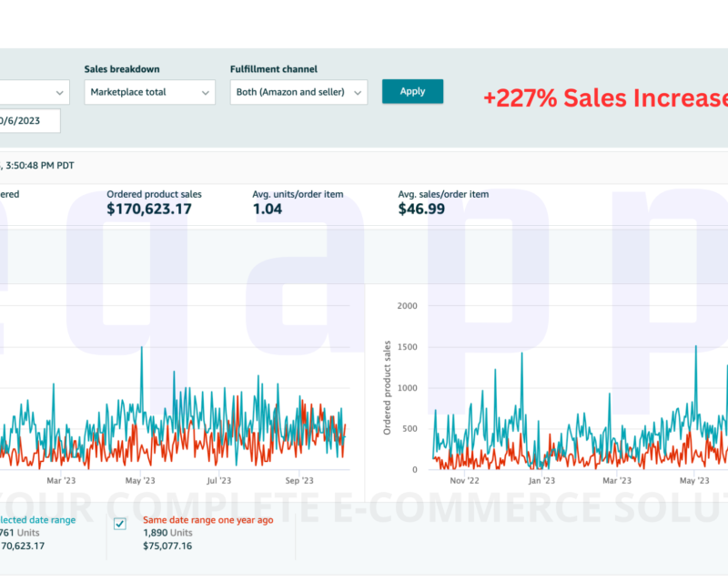Uncheck the Same date range one year ago checkbox
Viewport: 728px width, 583px height.
click(120, 524)
